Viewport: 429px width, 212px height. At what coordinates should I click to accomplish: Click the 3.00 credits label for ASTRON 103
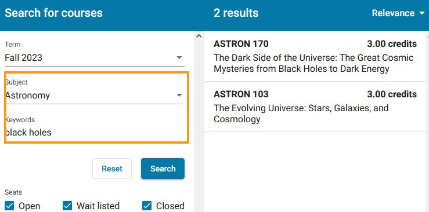coord(392,94)
